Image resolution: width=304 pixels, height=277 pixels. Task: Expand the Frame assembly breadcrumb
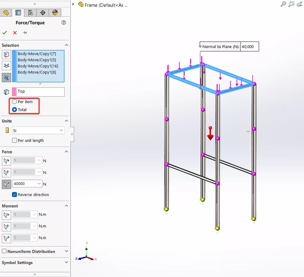coord(73,4)
